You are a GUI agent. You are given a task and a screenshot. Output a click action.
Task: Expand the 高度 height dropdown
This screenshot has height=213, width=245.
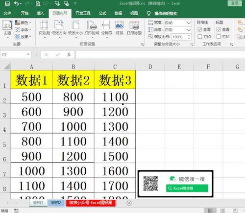189,30
